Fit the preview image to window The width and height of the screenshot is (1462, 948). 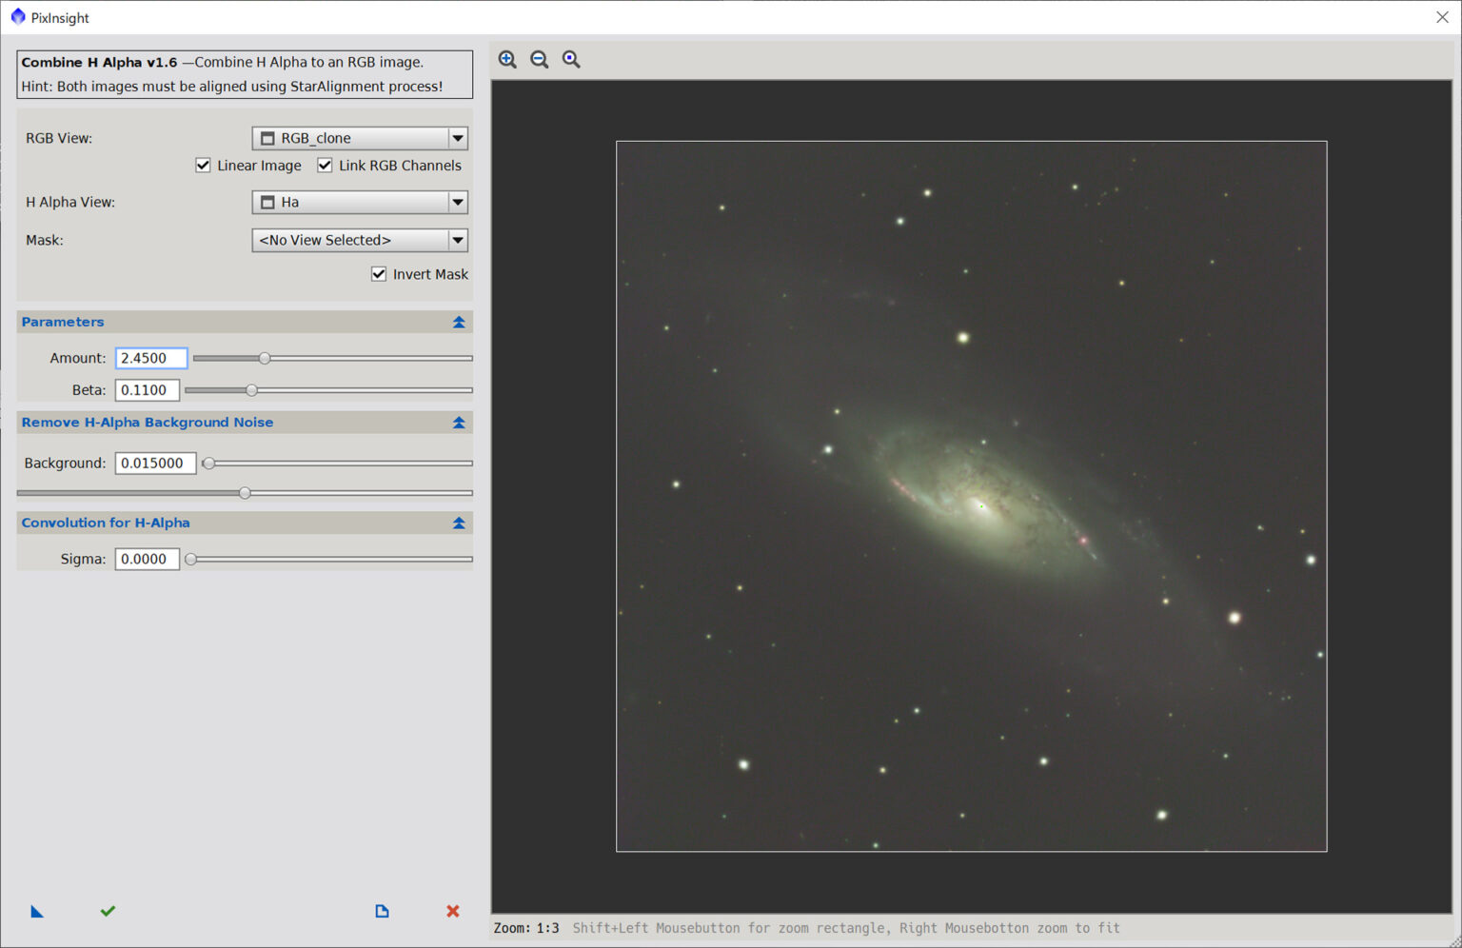570,59
